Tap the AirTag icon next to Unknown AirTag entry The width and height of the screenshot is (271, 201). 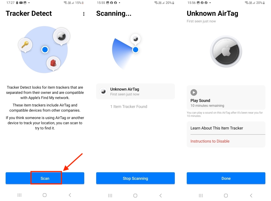pyautogui.click(x=103, y=91)
